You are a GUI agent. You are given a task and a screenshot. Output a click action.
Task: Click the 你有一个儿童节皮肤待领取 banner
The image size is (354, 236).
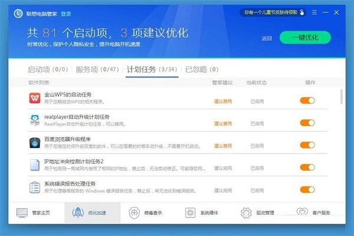point(273,12)
